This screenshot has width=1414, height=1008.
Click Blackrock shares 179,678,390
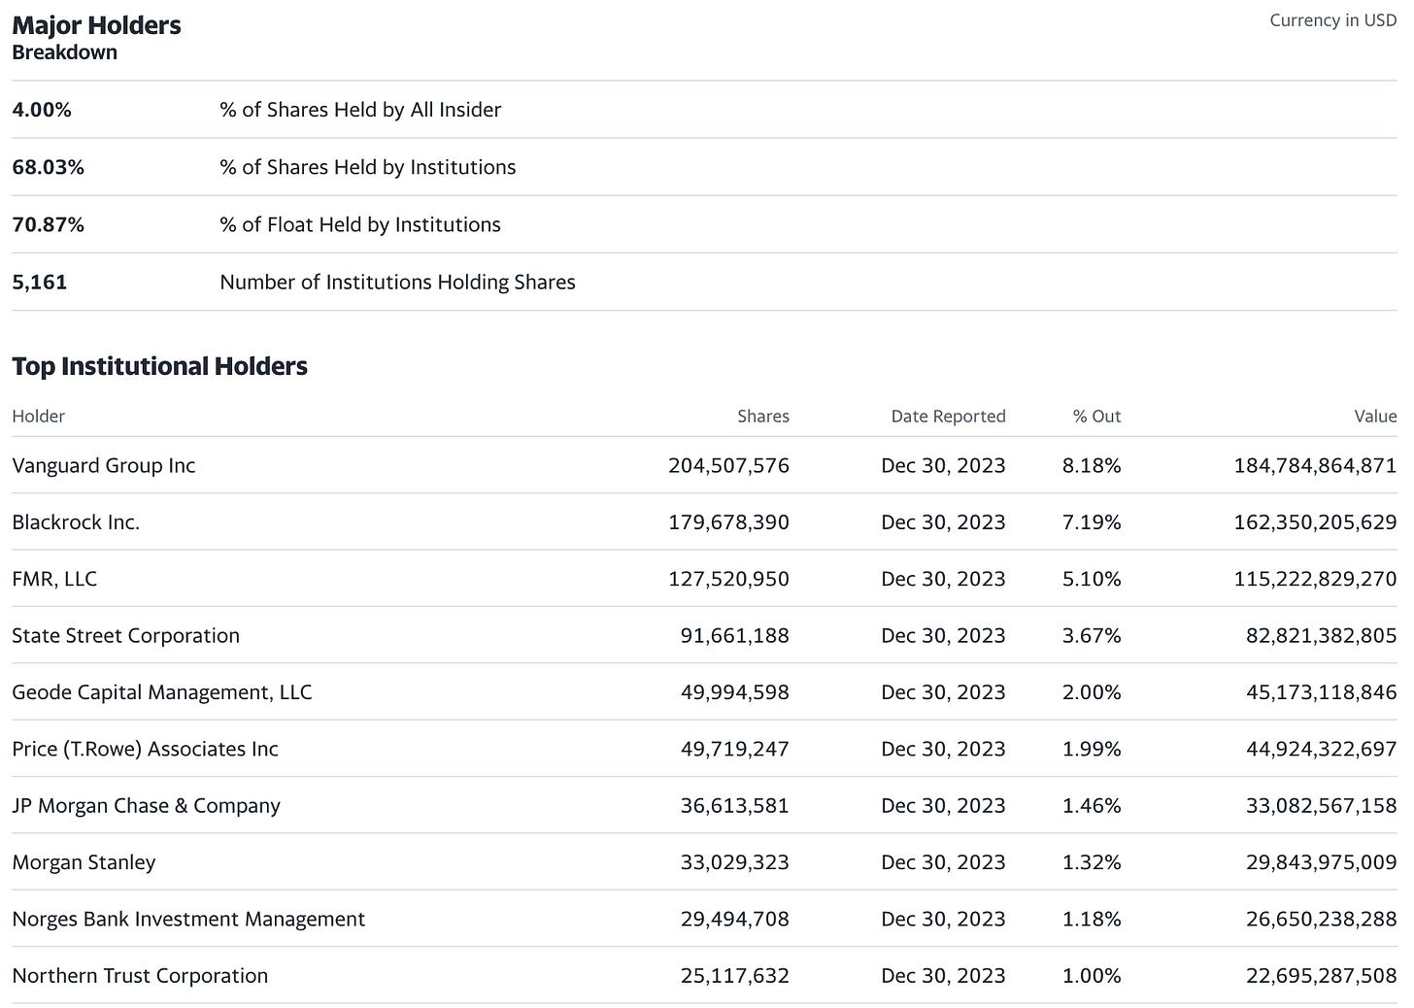tap(728, 522)
